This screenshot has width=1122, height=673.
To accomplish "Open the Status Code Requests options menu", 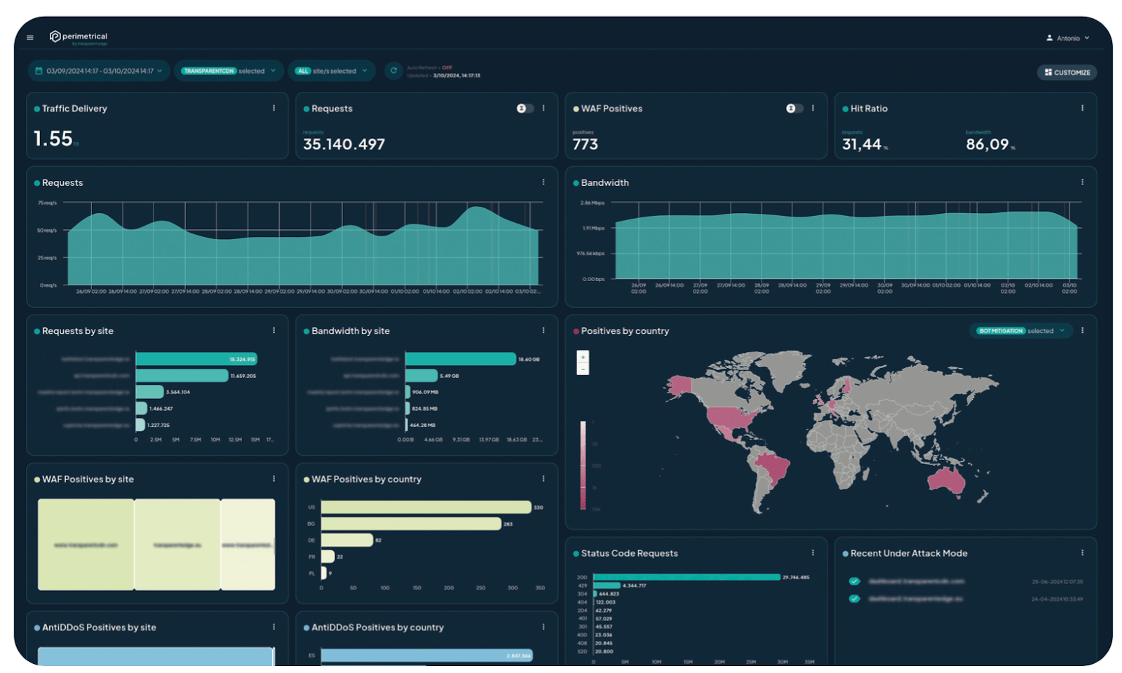I will pyautogui.click(x=812, y=552).
